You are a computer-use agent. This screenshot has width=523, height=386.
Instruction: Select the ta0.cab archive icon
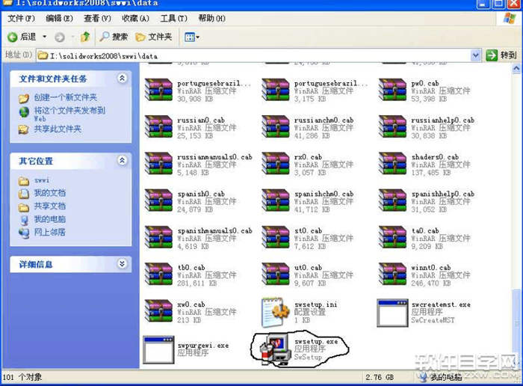[392, 238]
